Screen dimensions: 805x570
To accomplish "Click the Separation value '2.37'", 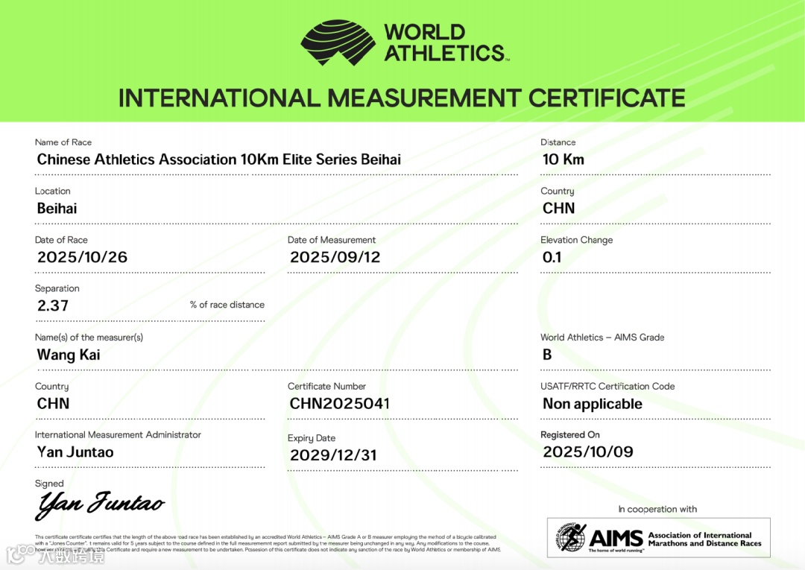I will point(53,305).
